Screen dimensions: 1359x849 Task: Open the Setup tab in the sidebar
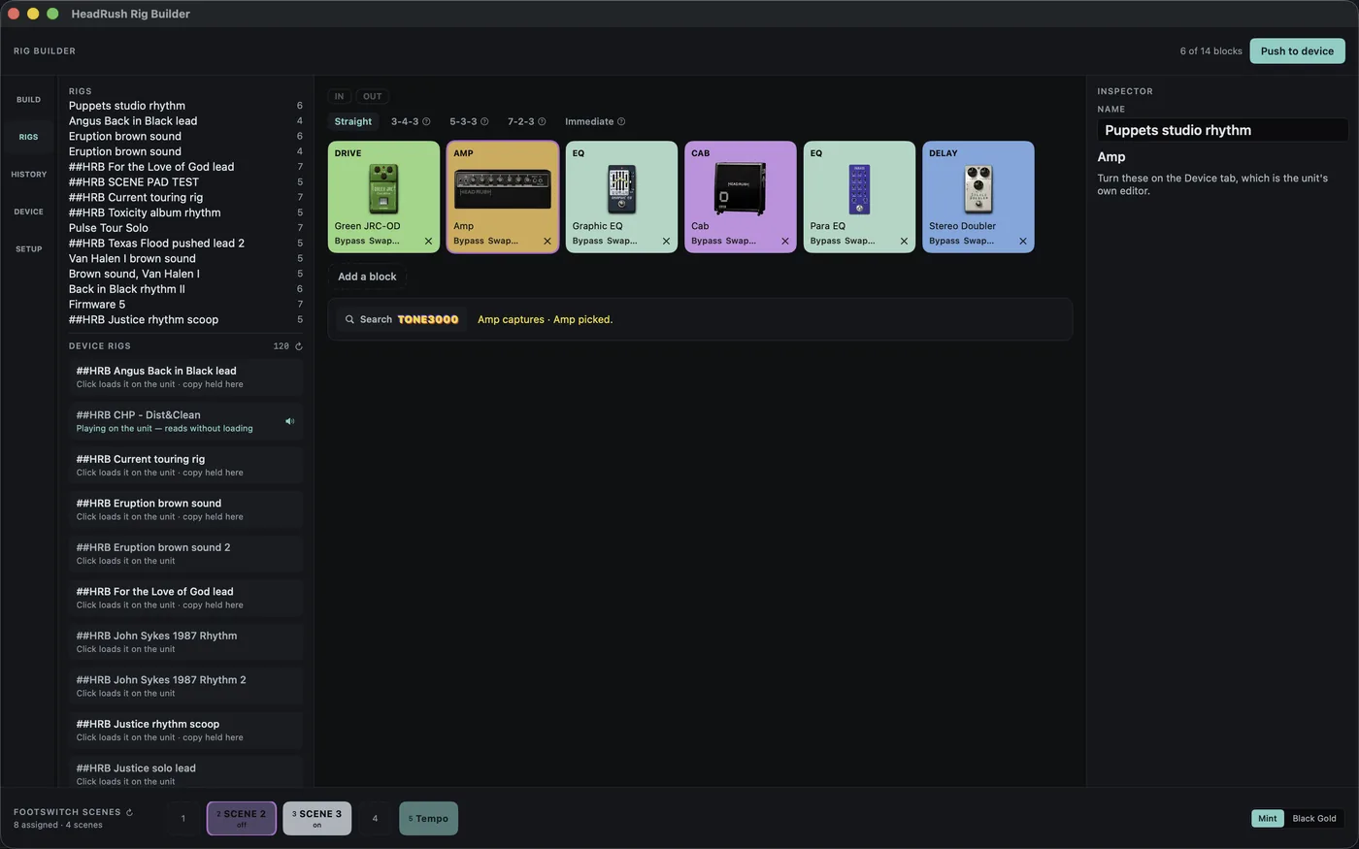[x=29, y=249]
